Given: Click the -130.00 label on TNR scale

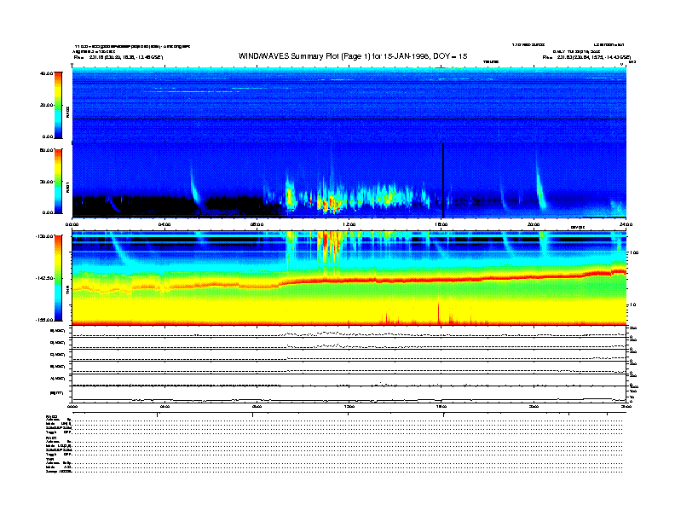Looking at the screenshot, I should pos(44,236).
